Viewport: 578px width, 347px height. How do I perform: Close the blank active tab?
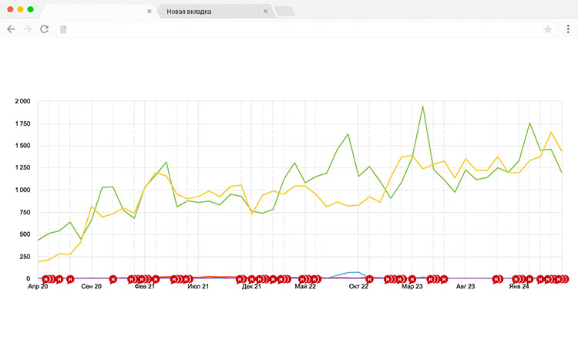point(149,12)
